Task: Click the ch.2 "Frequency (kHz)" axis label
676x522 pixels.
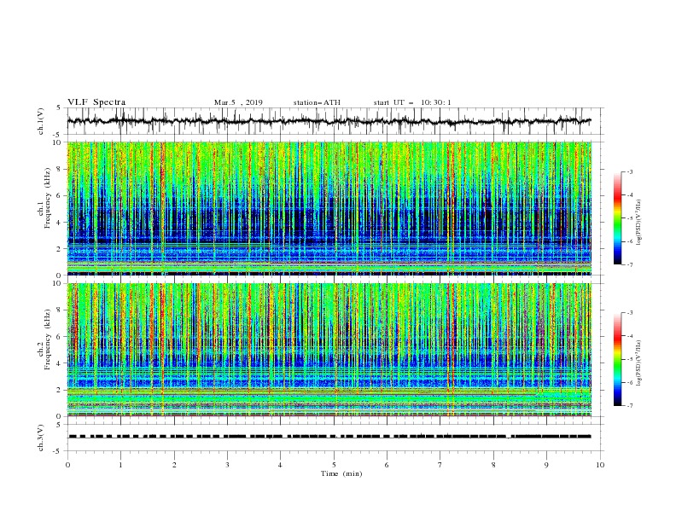Action: pyautogui.click(x=48, y=339)
